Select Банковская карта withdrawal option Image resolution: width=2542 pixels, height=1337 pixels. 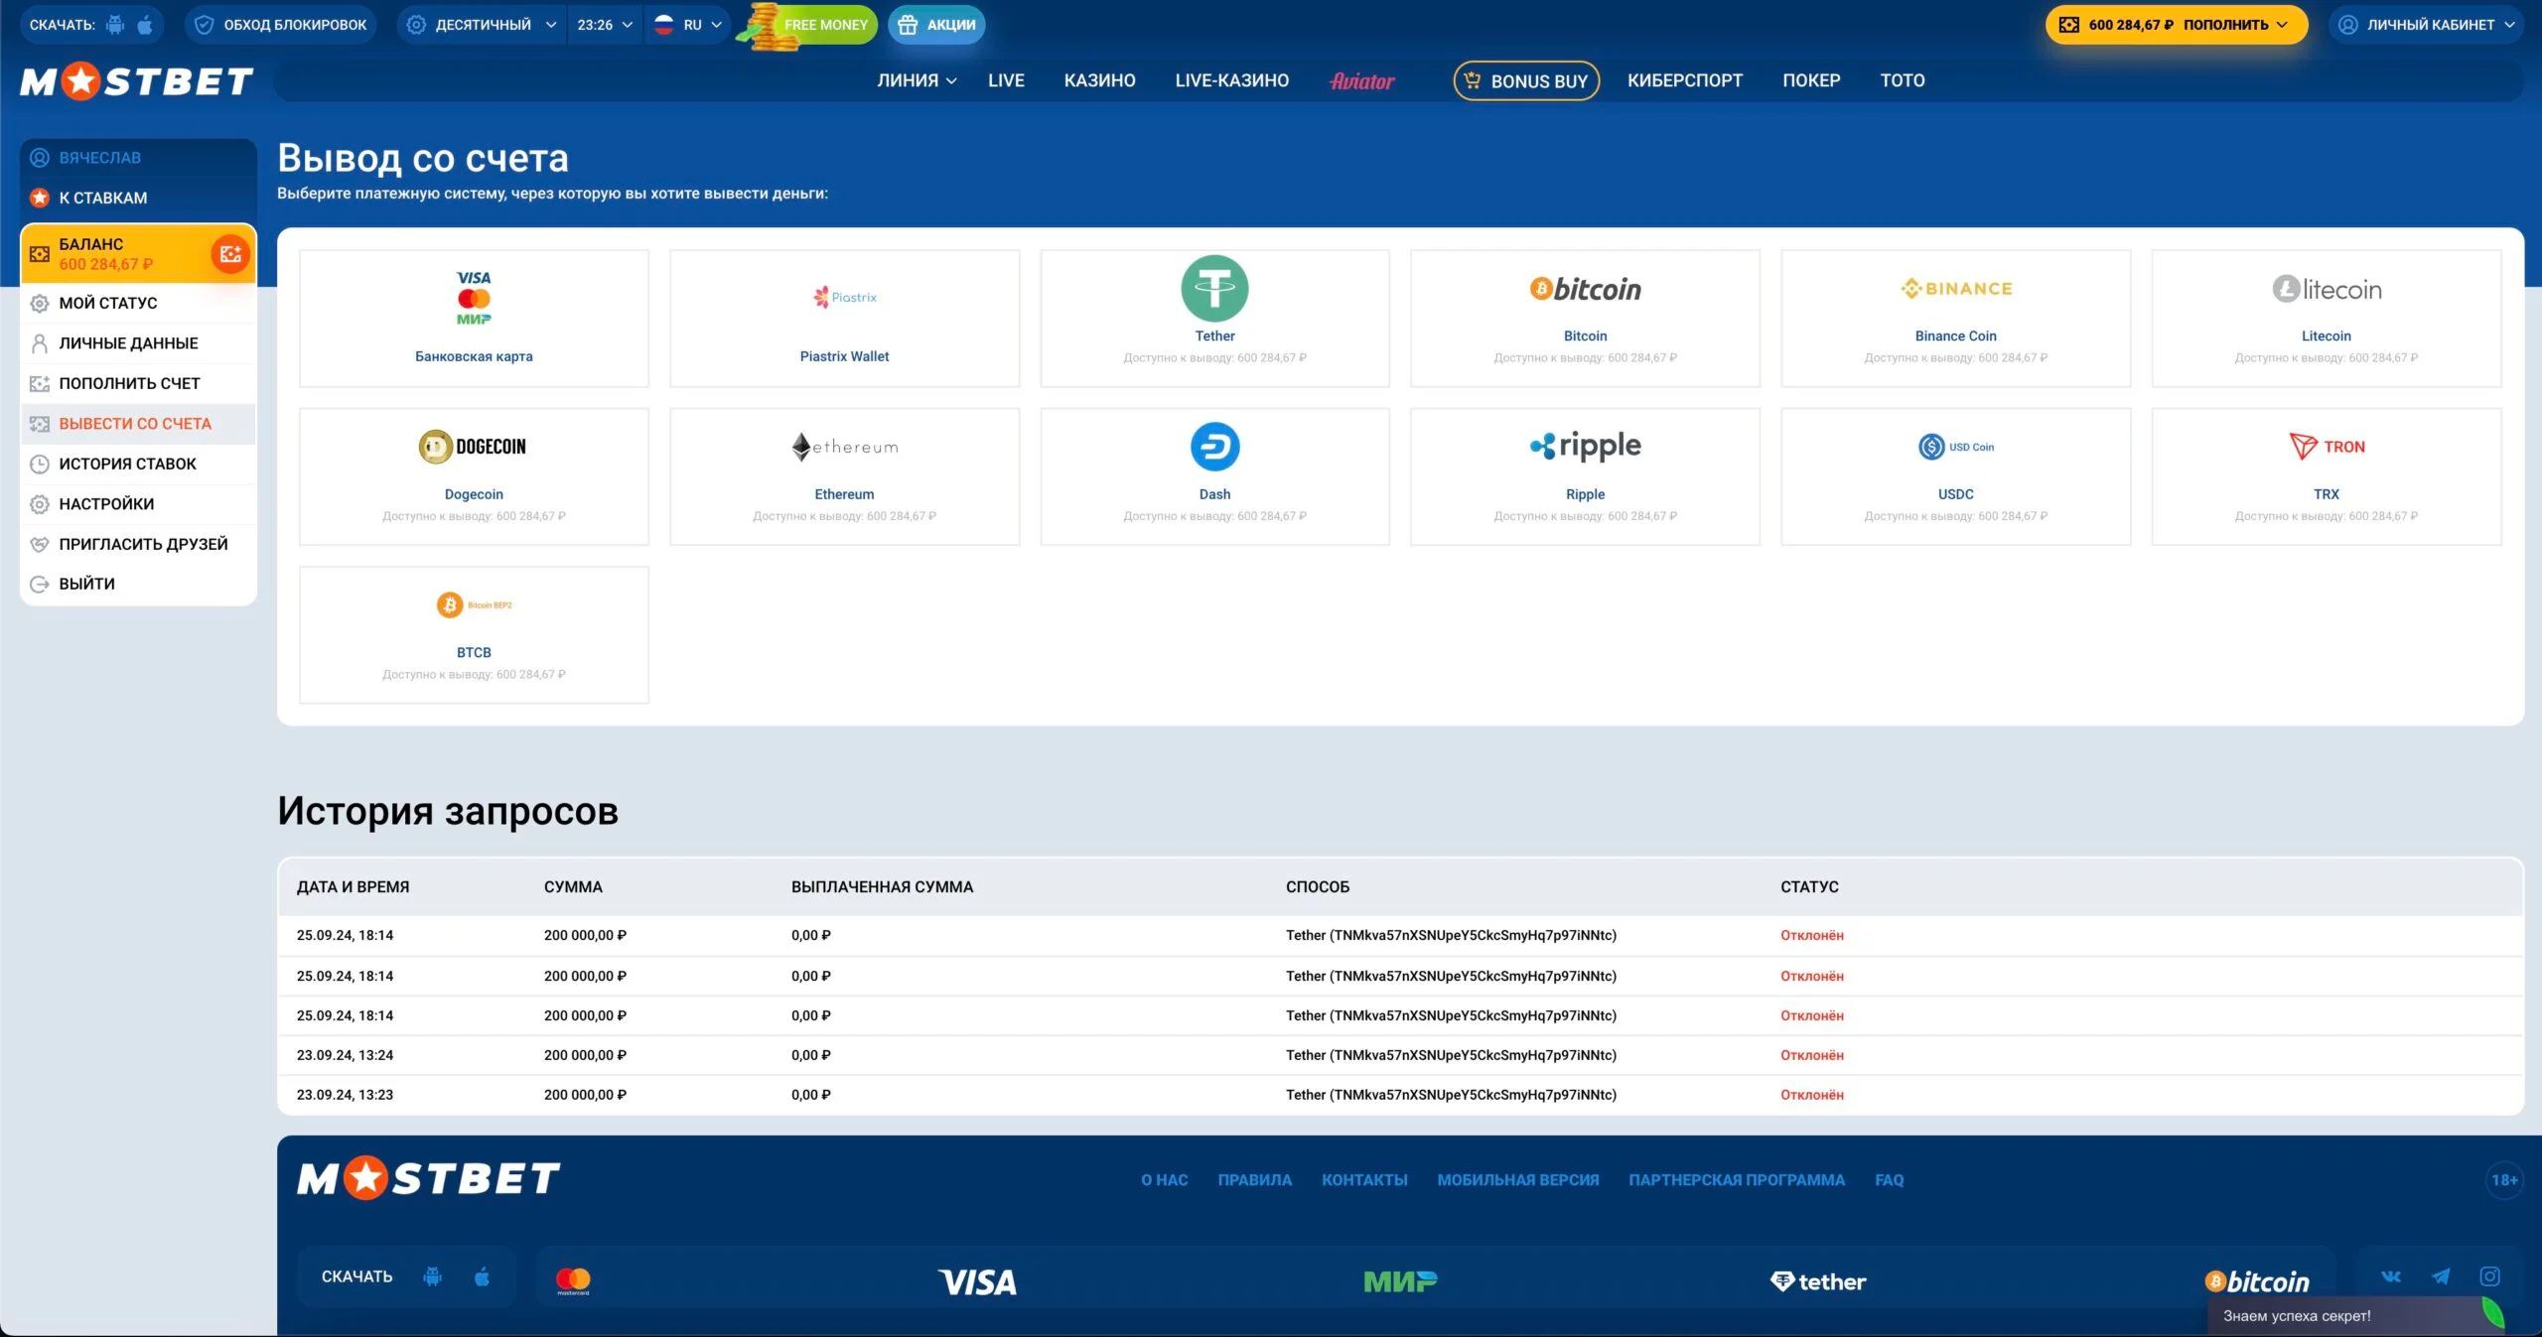[474, 316]
